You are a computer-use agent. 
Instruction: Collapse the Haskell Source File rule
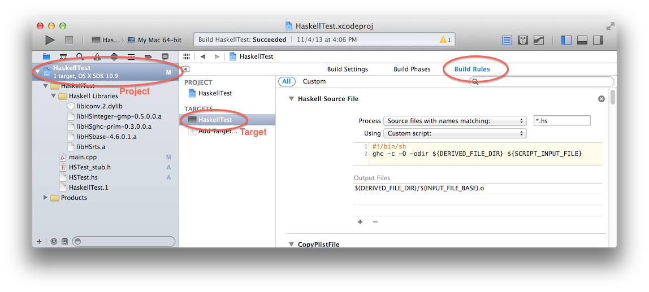pyautogui.click(x=291, y=99)
